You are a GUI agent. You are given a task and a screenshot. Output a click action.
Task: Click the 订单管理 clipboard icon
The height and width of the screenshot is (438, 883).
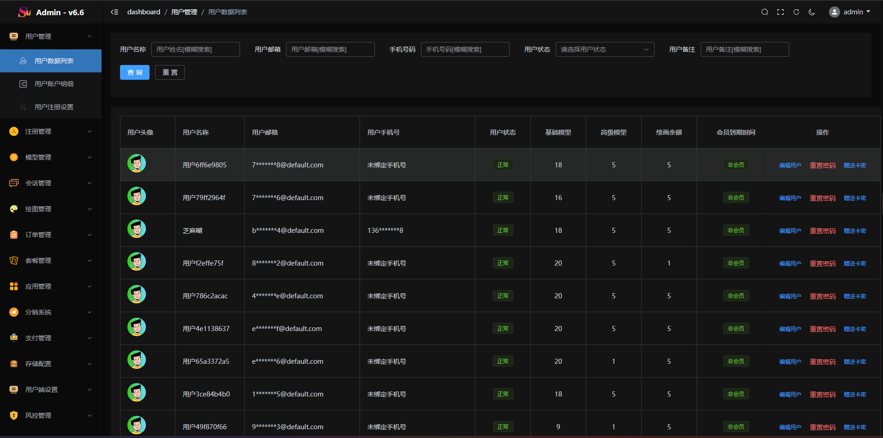coord(14,235)
